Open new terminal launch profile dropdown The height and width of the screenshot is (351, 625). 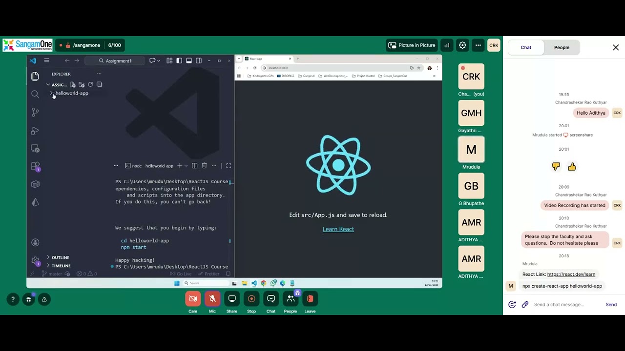[186, 166]
